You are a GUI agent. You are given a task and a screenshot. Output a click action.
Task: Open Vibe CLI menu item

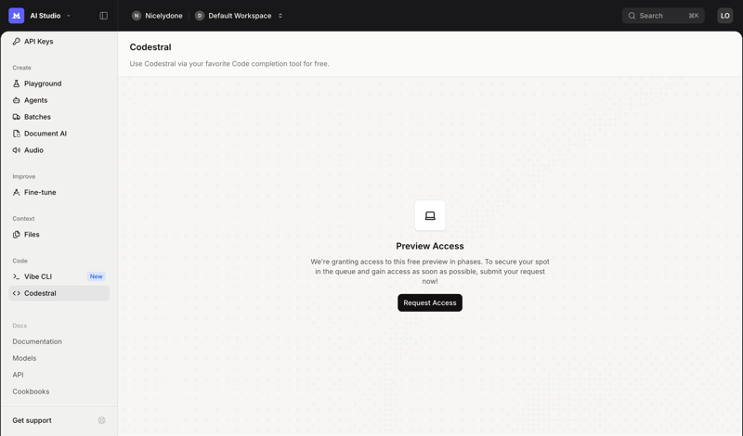click(38, 276)
